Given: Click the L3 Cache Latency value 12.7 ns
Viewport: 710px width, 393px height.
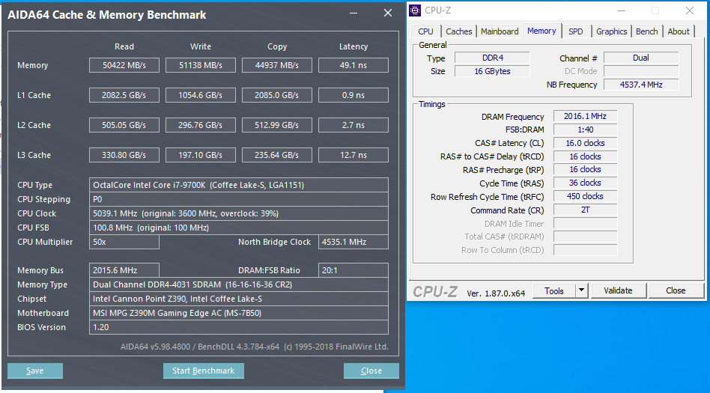Looking at the screenshot, I should 354,155.
